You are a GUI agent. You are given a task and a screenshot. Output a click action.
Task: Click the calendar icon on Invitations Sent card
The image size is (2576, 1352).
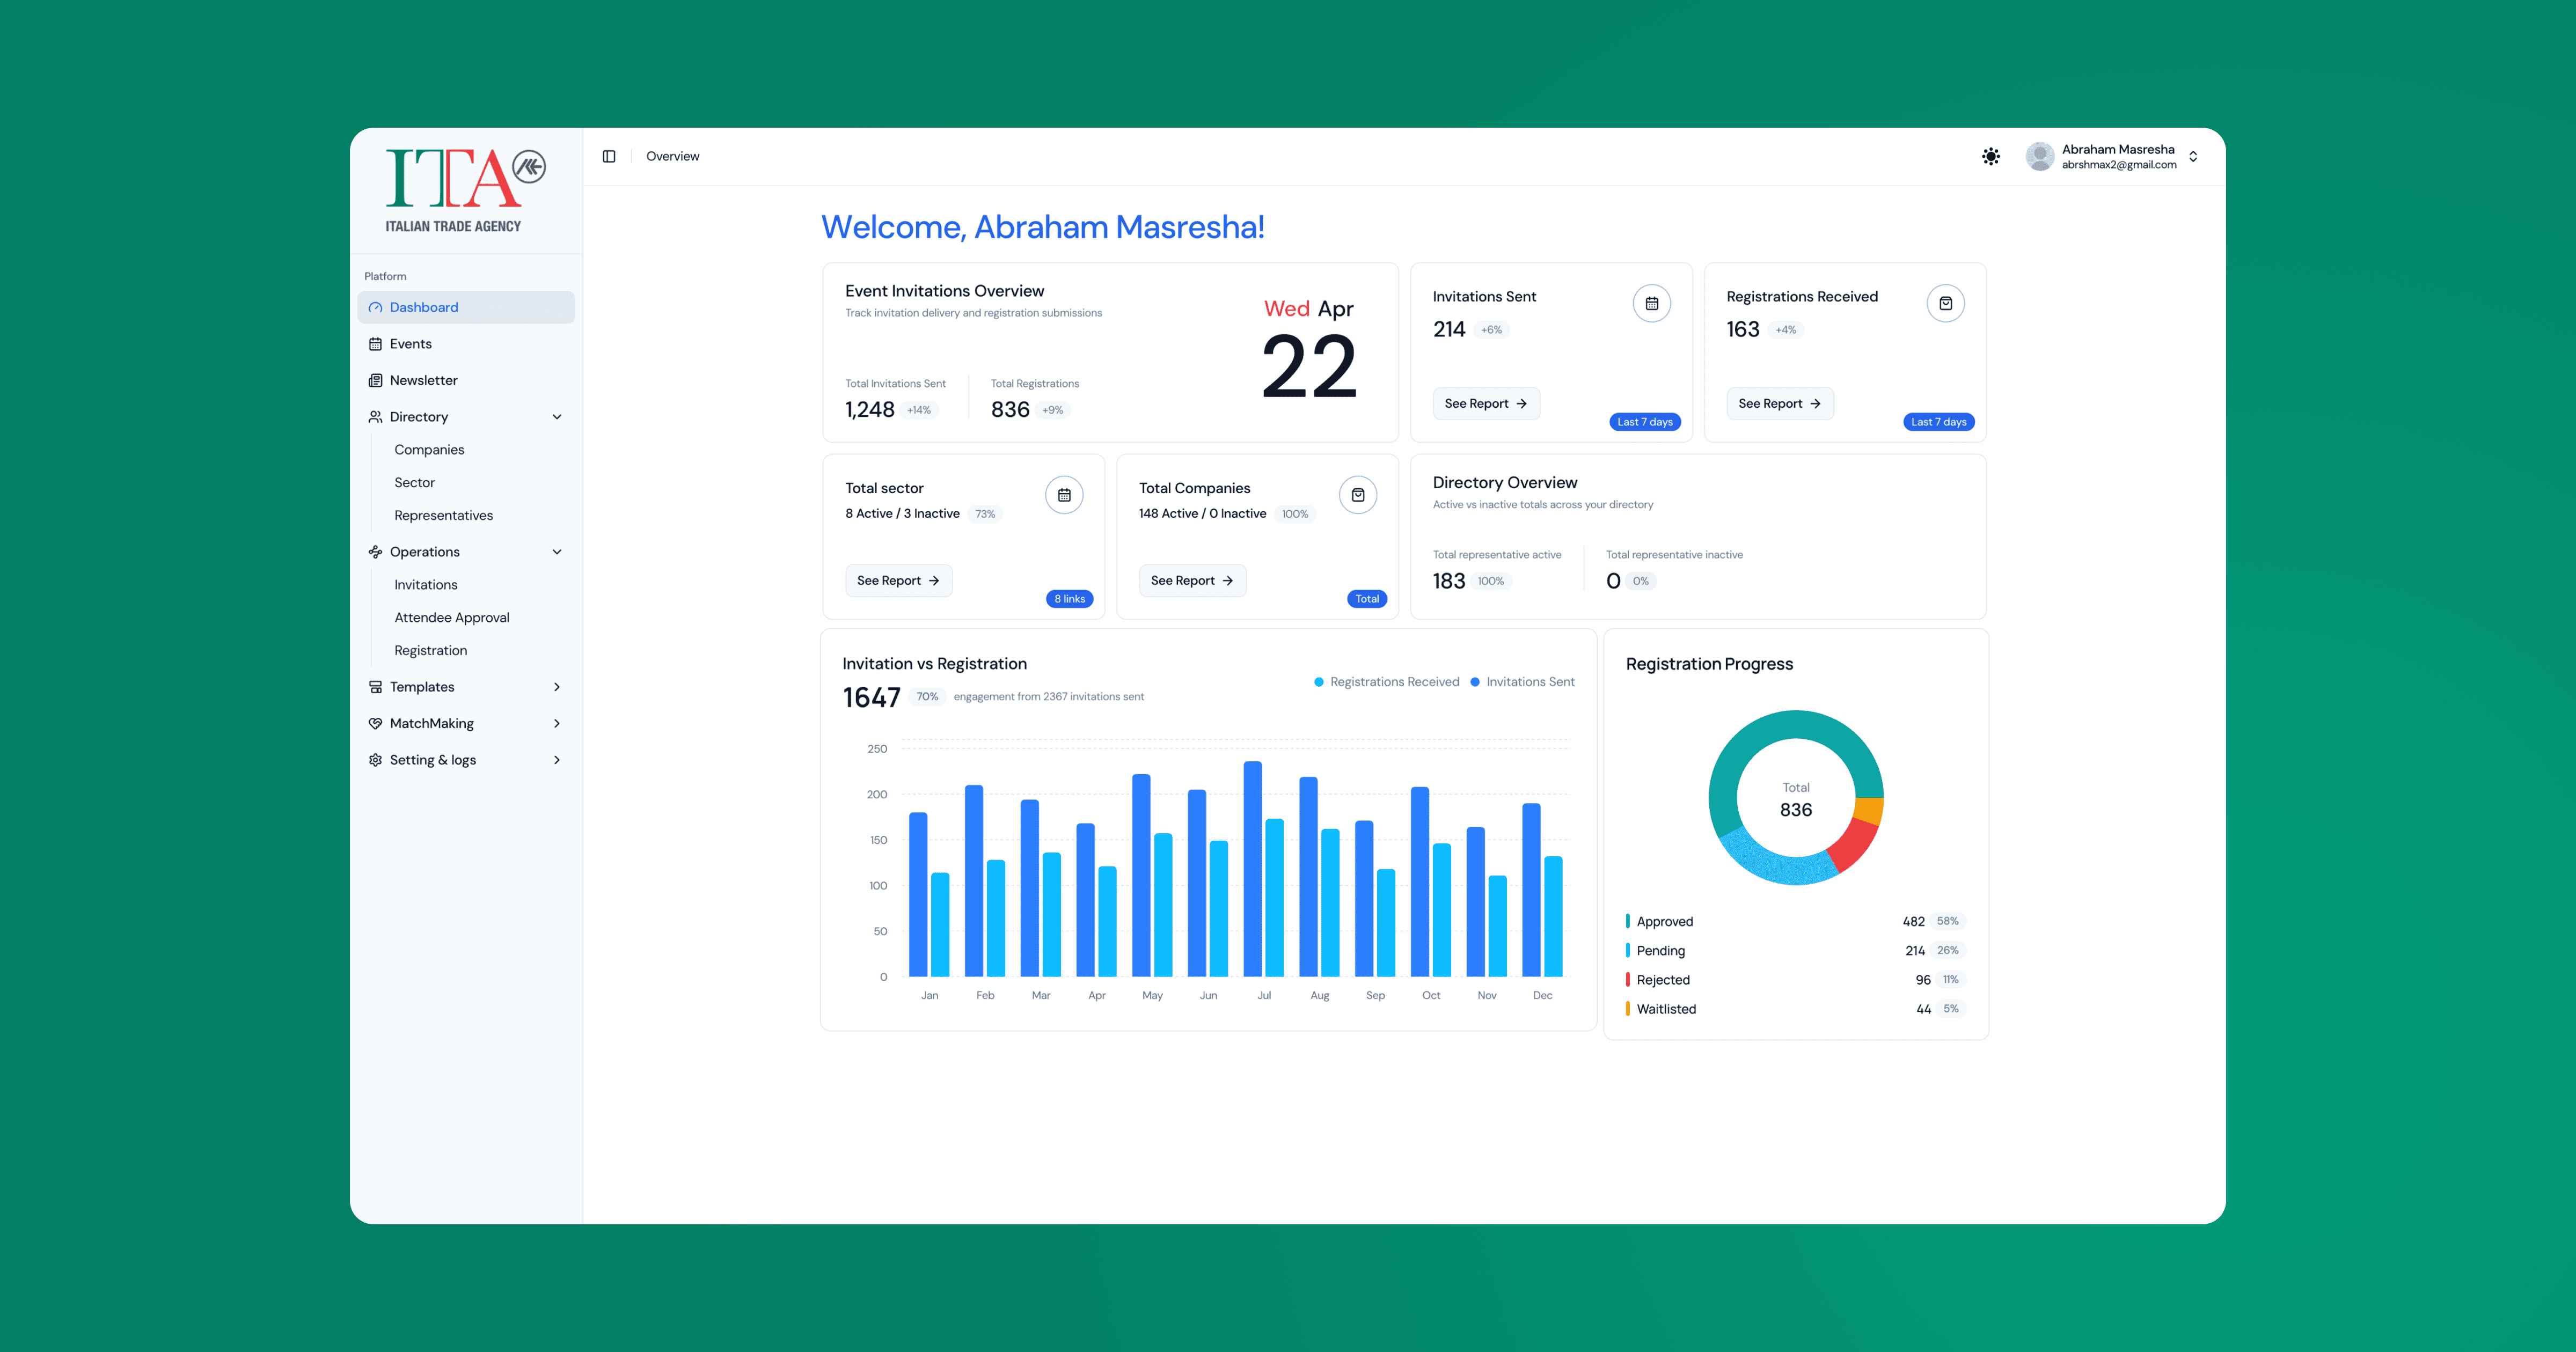point(1652,303)
